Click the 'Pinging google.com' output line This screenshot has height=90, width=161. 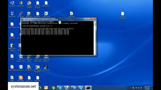pyautogui.click(x=47, y=28)
